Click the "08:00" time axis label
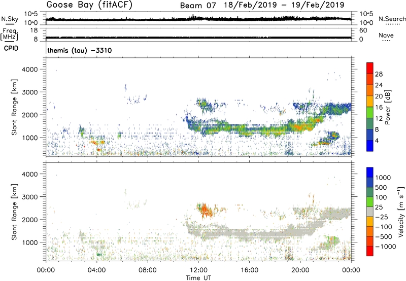406x281 pixels. coord(148,270)
